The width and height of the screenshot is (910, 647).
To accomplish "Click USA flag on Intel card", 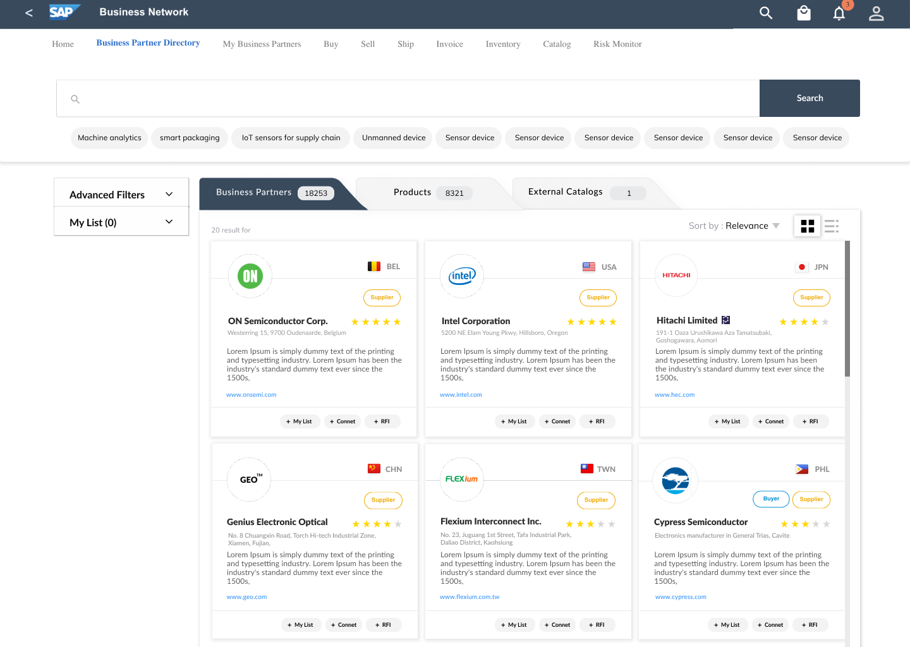I will pyautogui.click(x=589, y=267).
